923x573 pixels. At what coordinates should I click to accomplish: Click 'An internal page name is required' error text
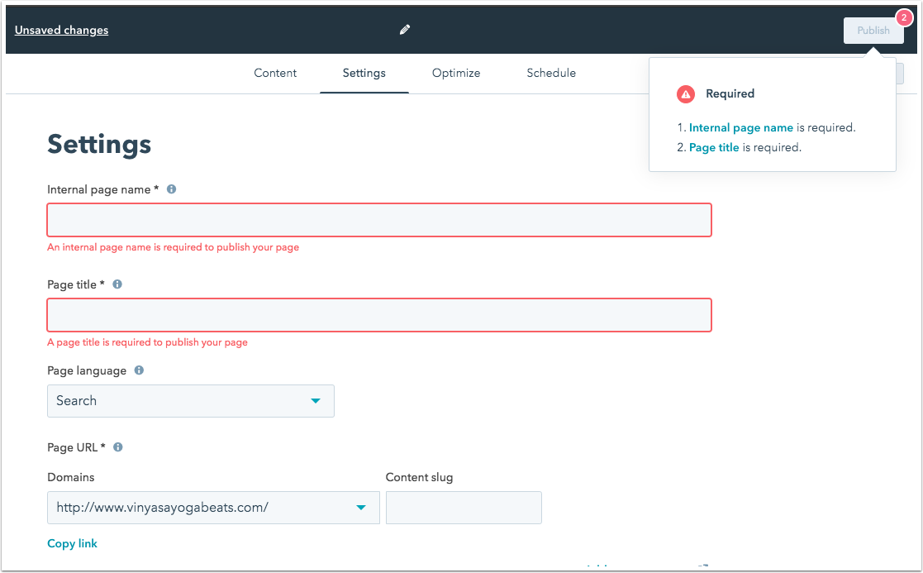coord(173,247)
